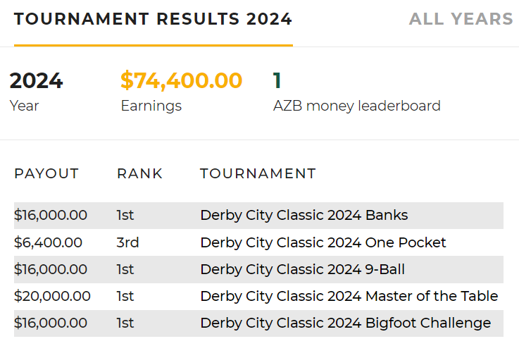Select the Tournament Results 2024 tab
The width and height of the screenshot is (519, 346).
[x=153, y=19]
